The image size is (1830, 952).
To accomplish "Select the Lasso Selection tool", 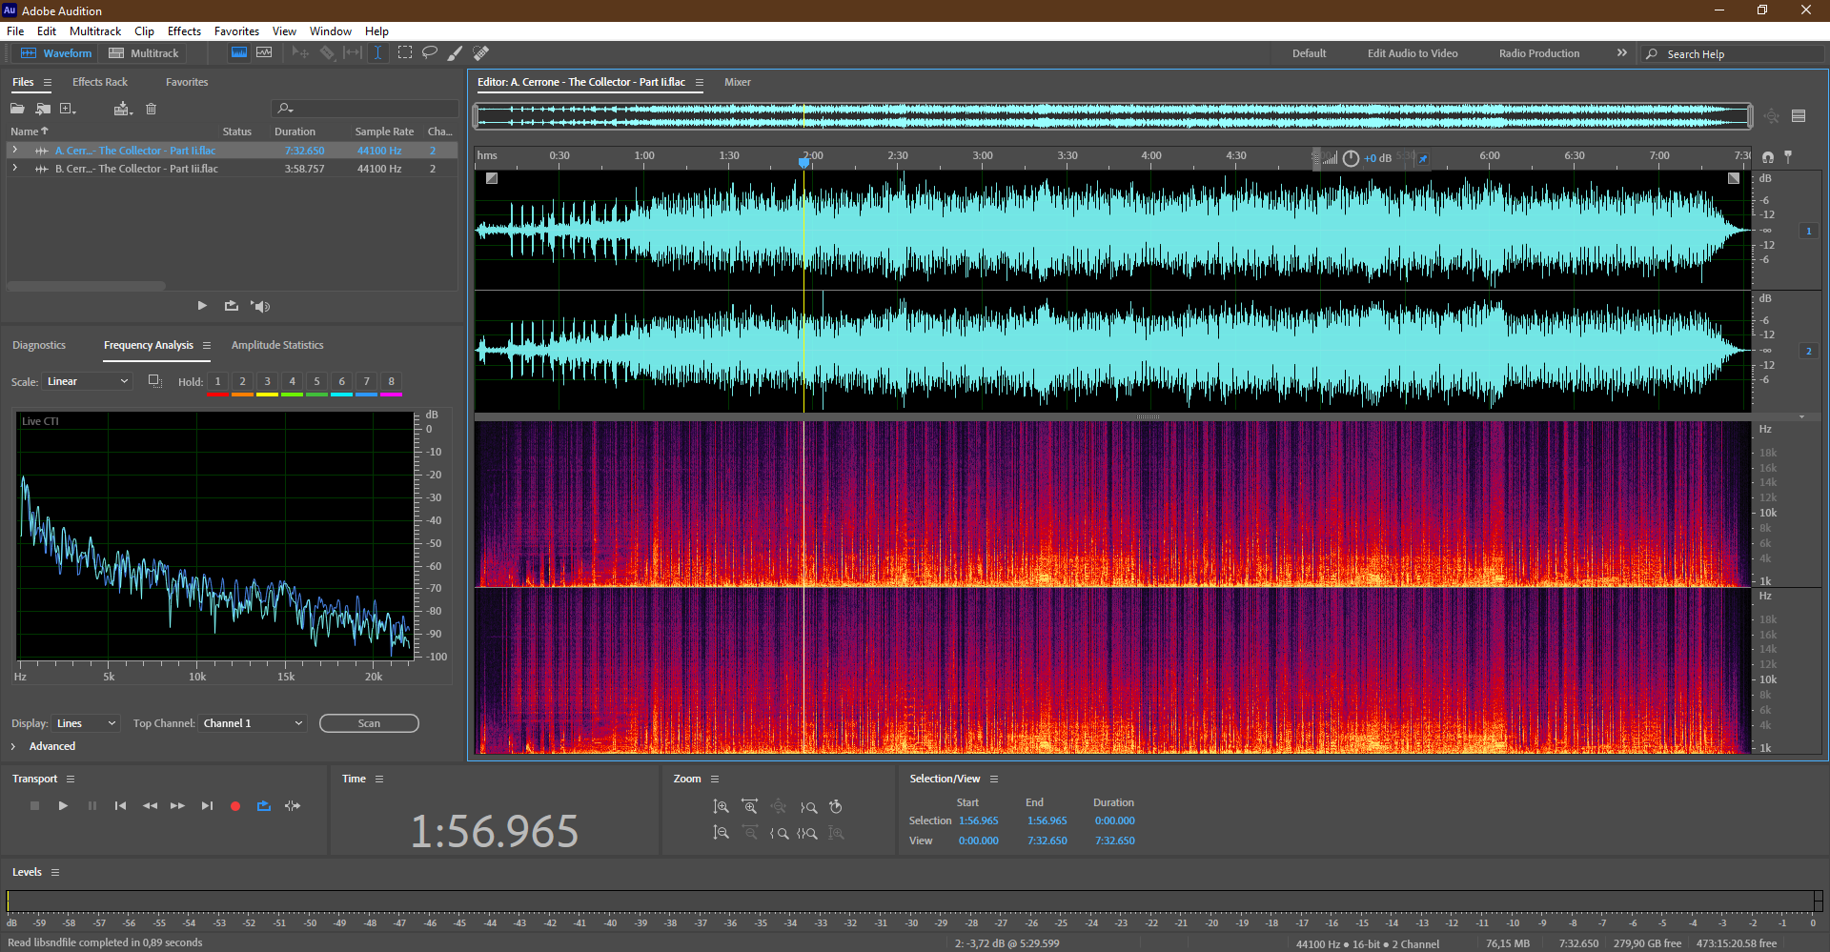I will tap(430, 53).
